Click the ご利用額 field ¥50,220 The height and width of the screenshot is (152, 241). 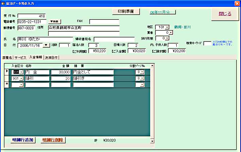coord(98,51)
